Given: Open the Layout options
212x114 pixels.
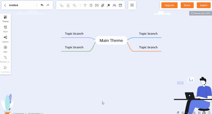Looking at the screenshot, I should pos(5,39).
